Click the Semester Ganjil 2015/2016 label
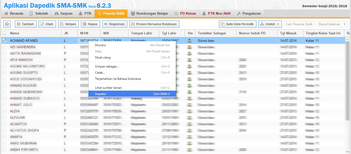351x154 pixels. coord(325,6)
